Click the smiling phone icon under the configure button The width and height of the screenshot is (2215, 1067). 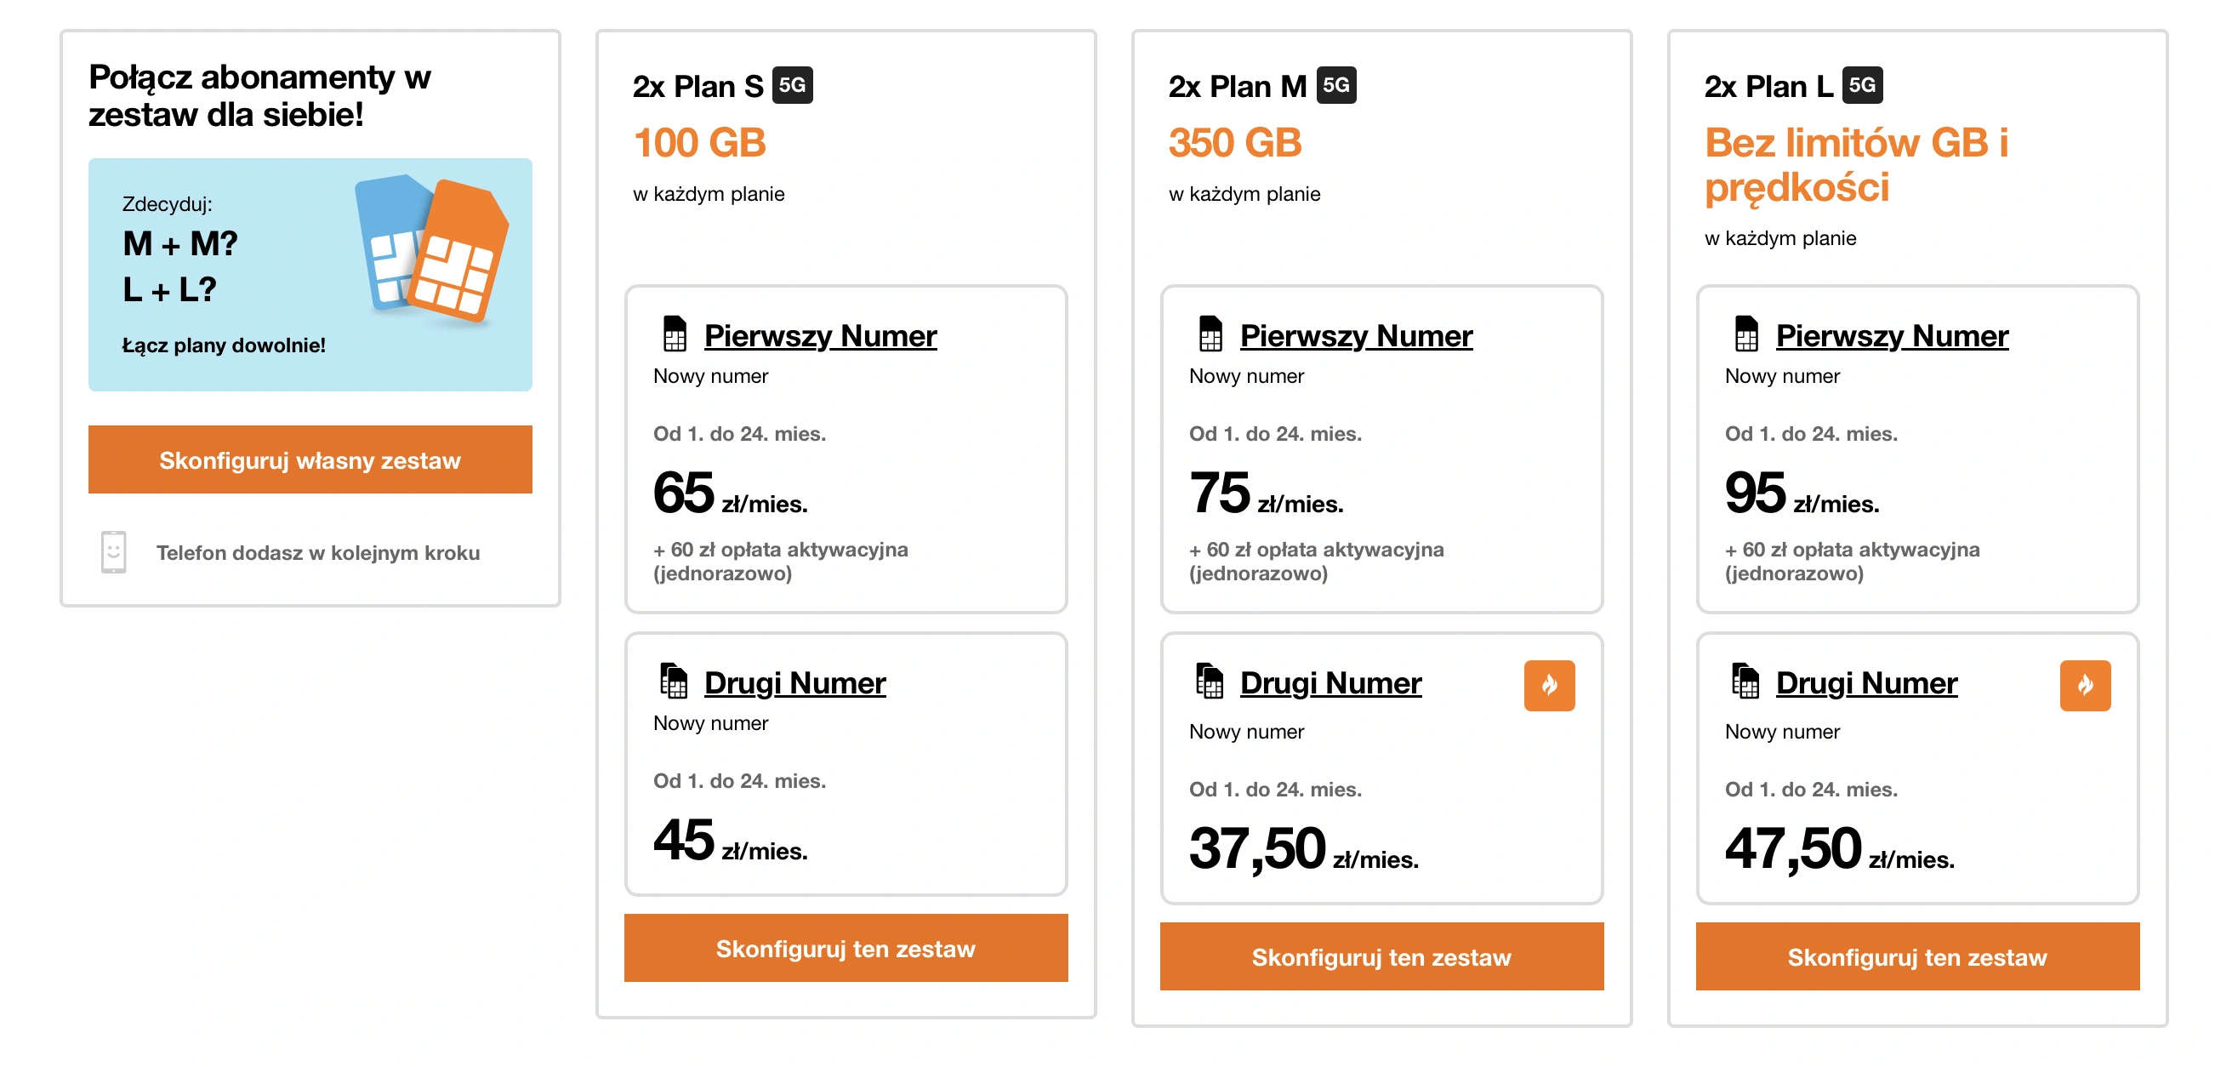tap(113, 552)
